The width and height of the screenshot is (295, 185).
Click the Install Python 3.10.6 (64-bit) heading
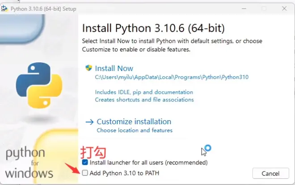point(153,28)
